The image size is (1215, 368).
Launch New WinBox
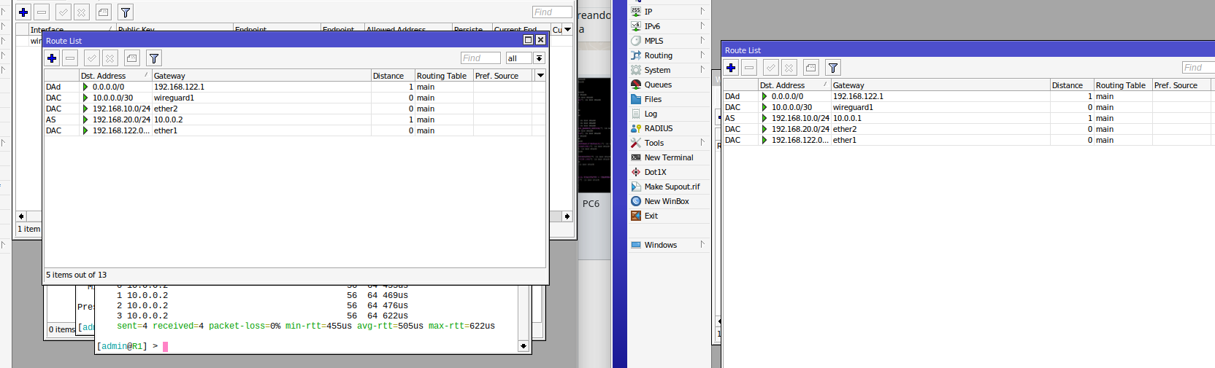click(x=668, y=201)
